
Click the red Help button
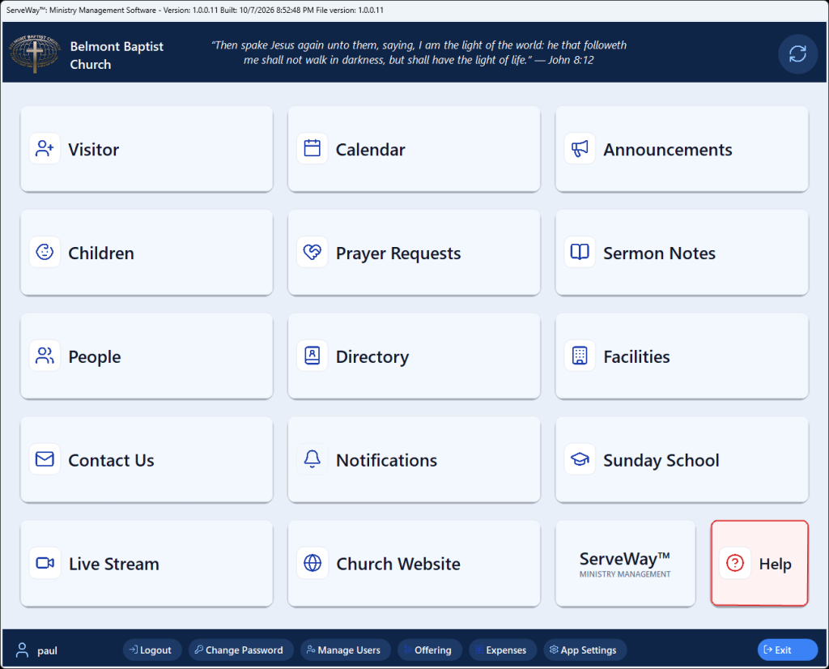click(x=759, y=563)
